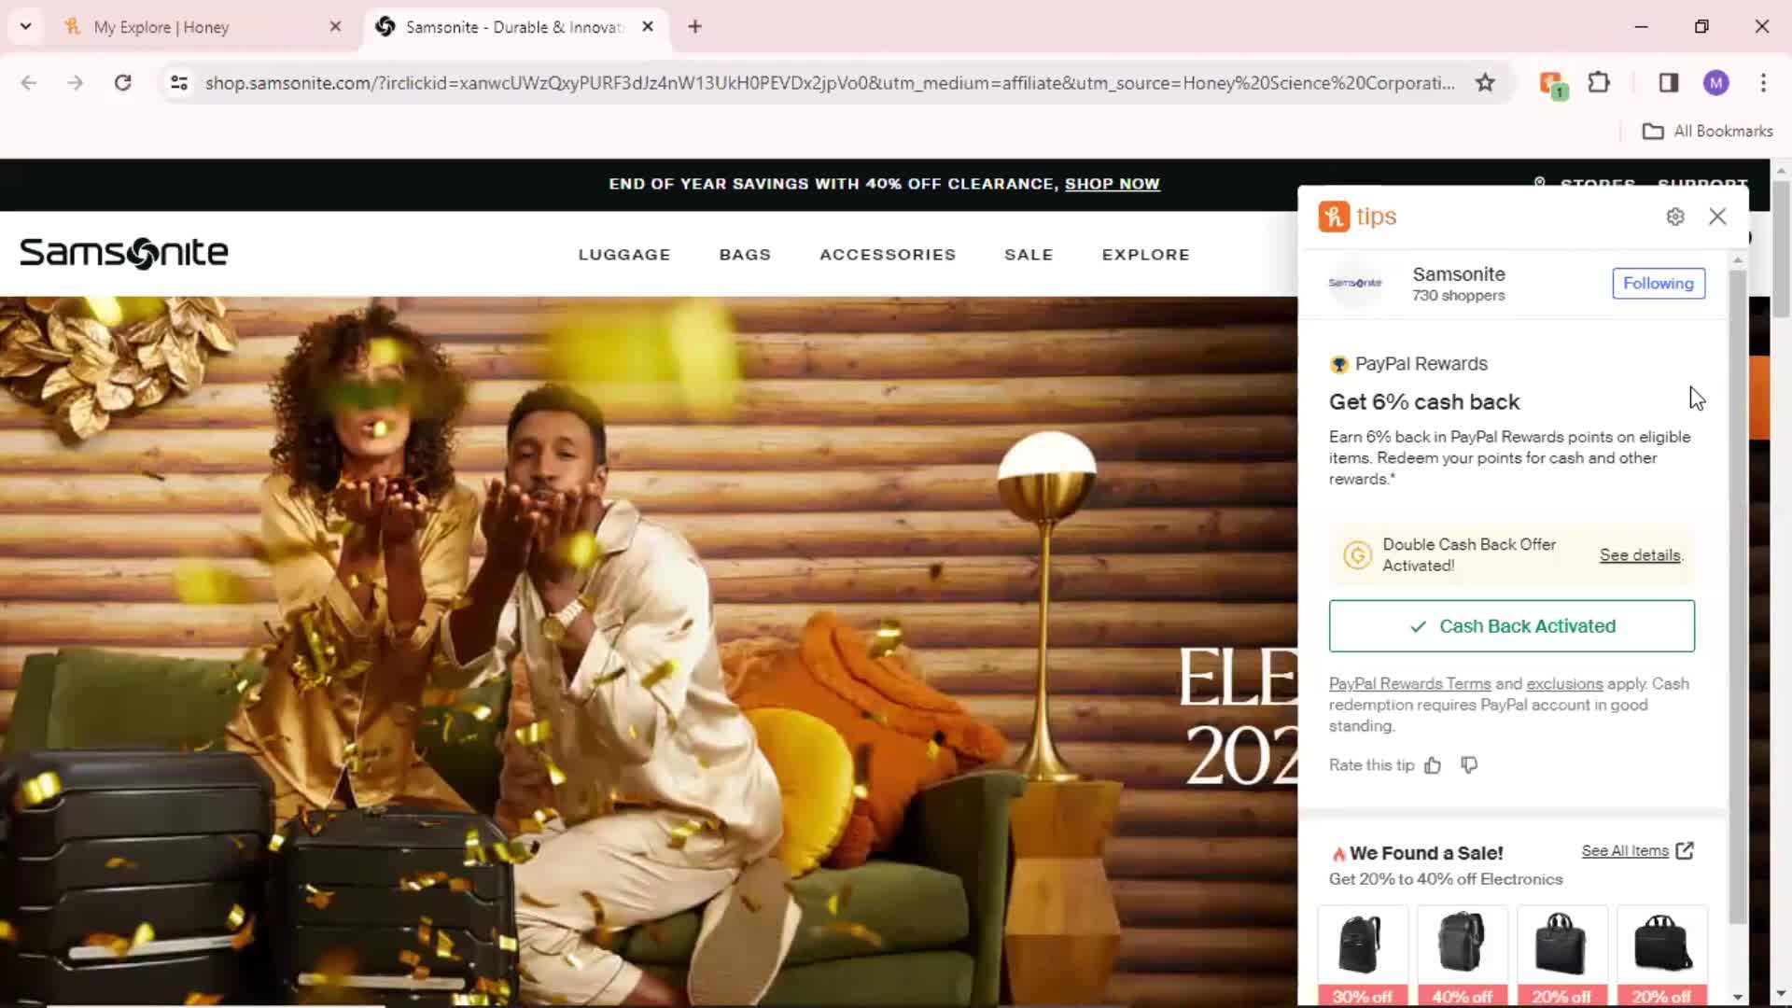1792x1008 pixels.
Task: Click the external link icon next to See All Items
Action: [1687, 850]
